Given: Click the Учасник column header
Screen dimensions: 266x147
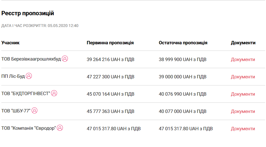Looking at the screenshot, I should click(11, 43).
